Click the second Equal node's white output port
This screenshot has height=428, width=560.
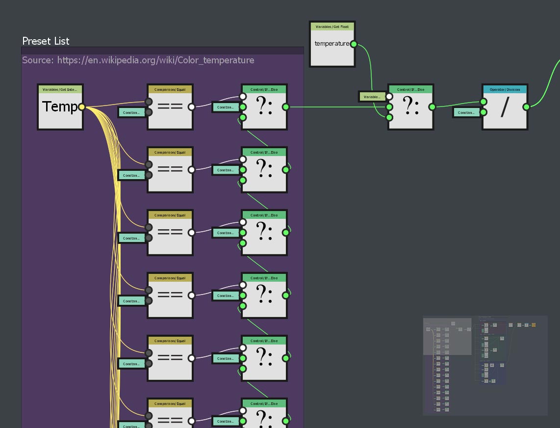[191, 170]
